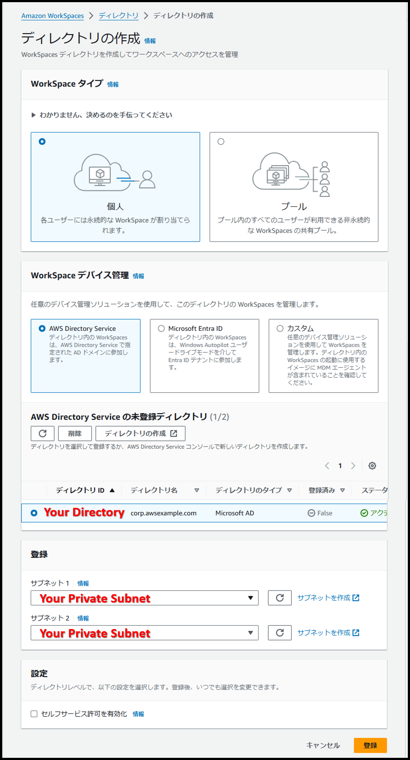Screen dimensions: 410x760
Task: Expand わかりません、決めるのを手伝ってください section
Action: (x=102, y=115)
